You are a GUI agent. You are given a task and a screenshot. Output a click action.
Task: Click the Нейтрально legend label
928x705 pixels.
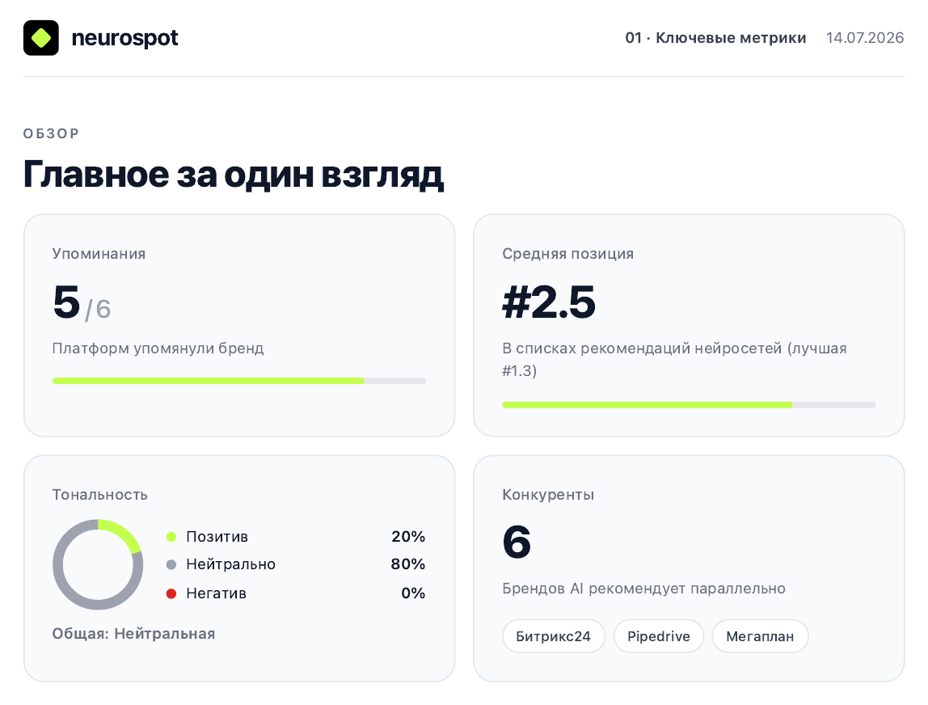231,564
